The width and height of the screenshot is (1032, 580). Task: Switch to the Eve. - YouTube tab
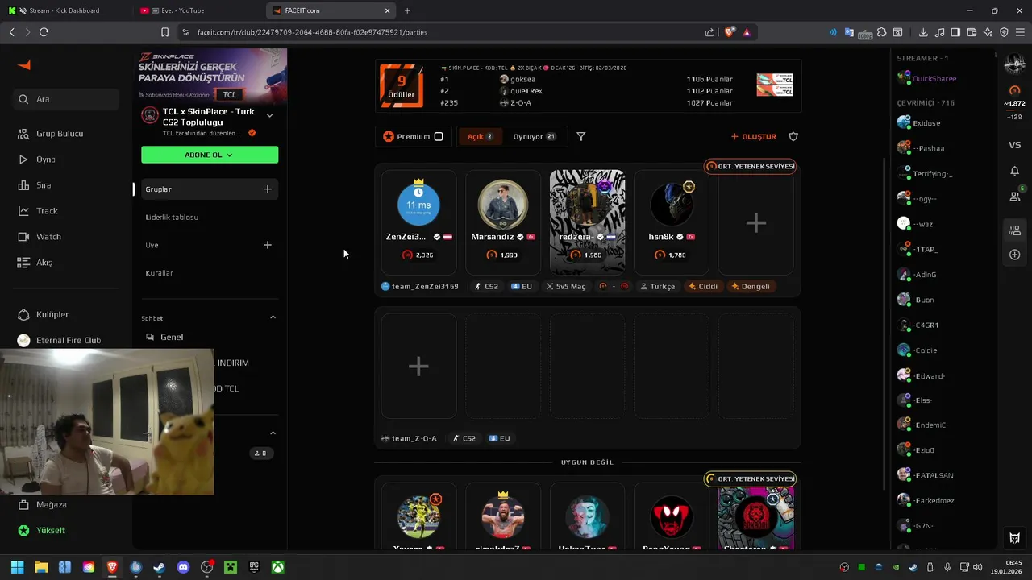(197, 10)
